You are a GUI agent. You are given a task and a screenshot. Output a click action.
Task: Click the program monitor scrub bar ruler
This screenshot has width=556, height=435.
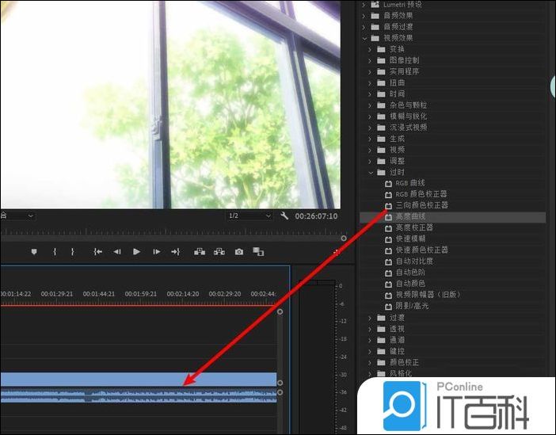(x=170, y=232)
